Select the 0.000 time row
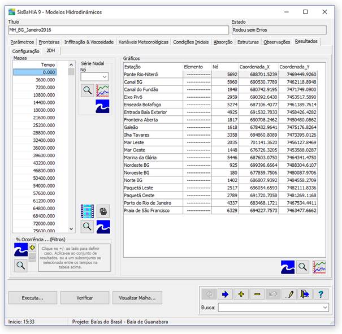This screenshot has height=334, width=342. coord(35,72)
